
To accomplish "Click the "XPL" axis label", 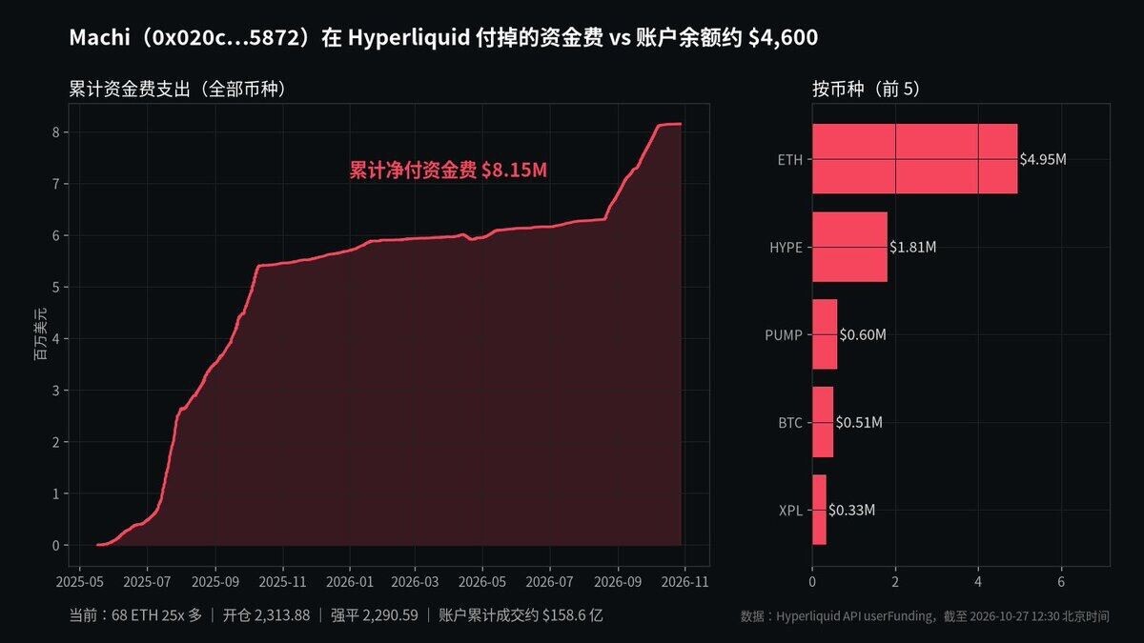I will [x=791, y=510].
